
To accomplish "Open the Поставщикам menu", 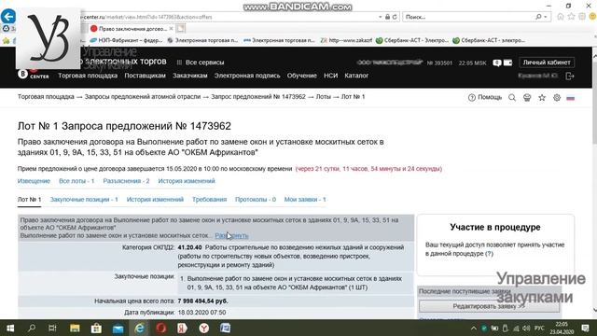I will [146, 76].
